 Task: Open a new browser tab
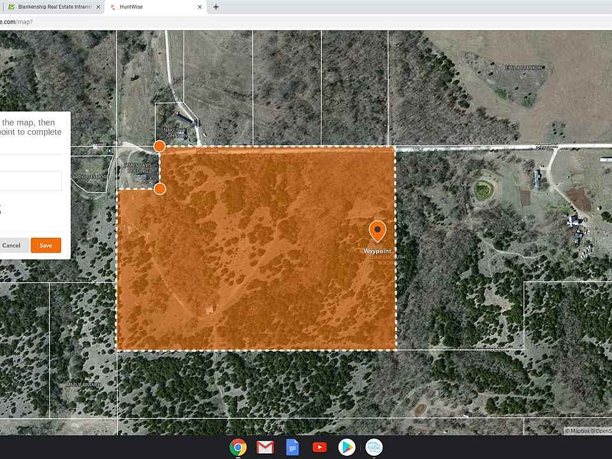coord(216,7)
